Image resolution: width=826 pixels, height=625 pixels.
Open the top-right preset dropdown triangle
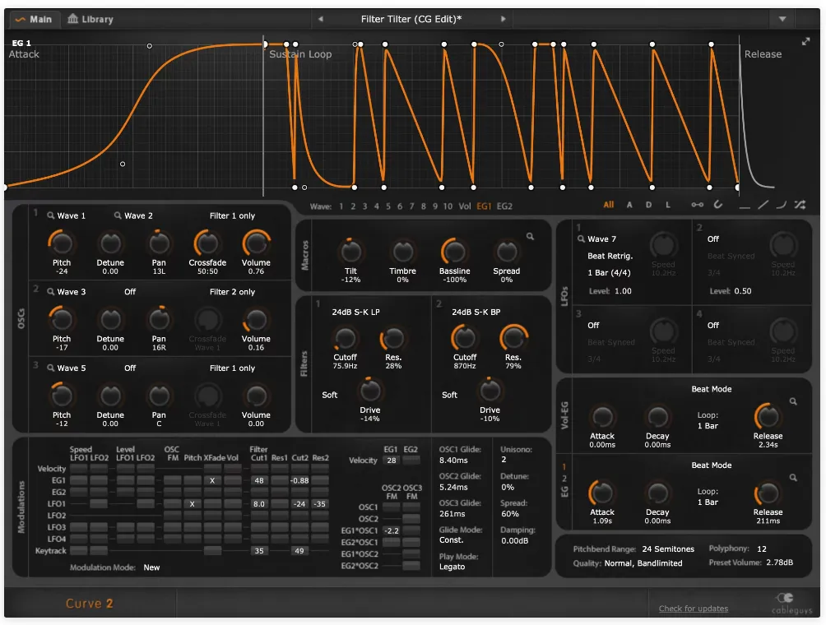pos(782,19)
